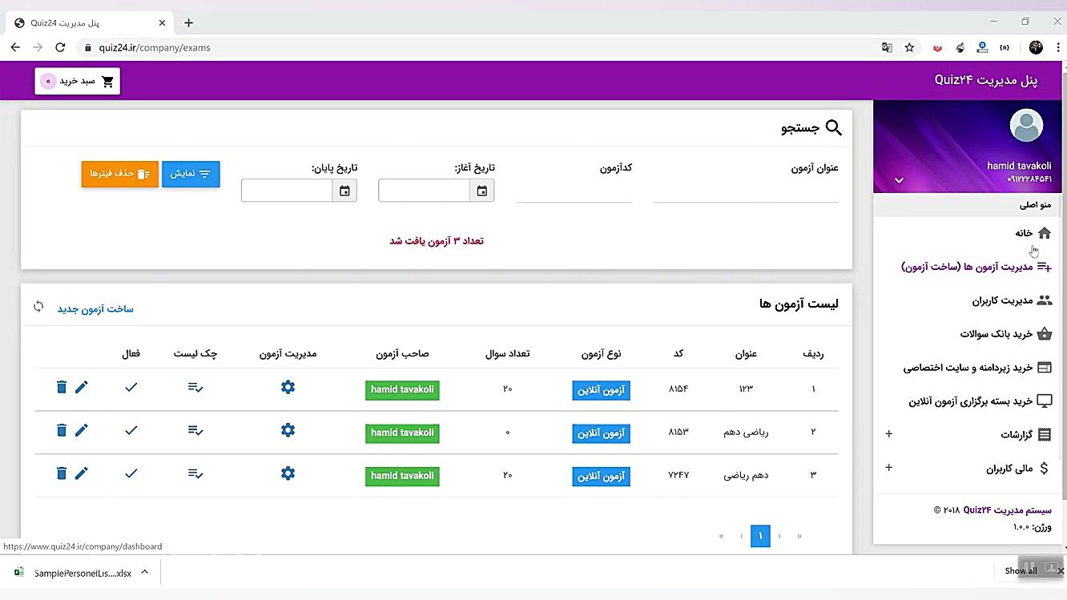Switch to the Quiz24 browser tab

(80, 22)
